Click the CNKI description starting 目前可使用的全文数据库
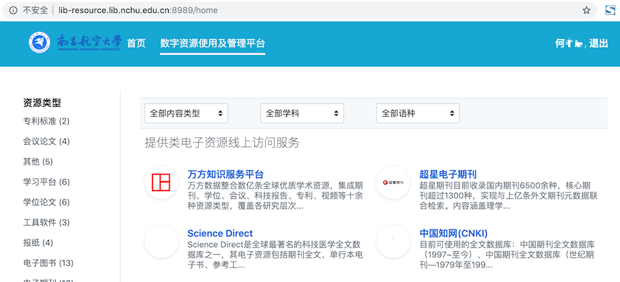This screenshot has height=282, width=620. [507, 255]
